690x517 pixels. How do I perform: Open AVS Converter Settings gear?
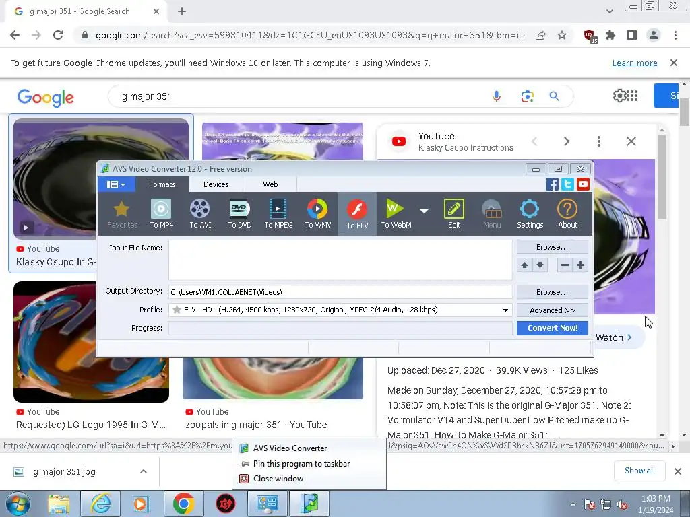pyautogui.click(x=530, y=213)
